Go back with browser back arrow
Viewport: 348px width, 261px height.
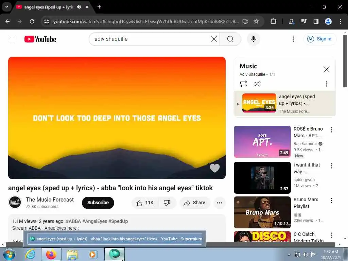(7, 21)
